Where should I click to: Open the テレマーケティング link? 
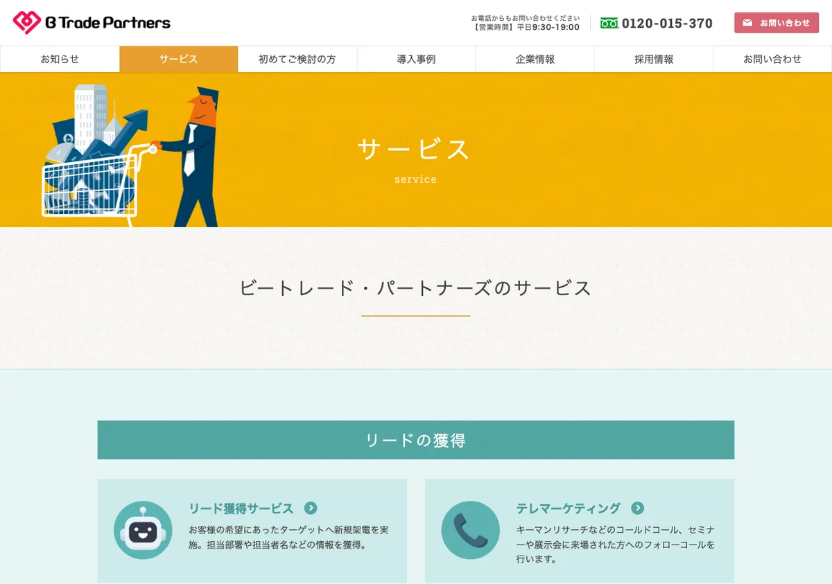[569, 508]
